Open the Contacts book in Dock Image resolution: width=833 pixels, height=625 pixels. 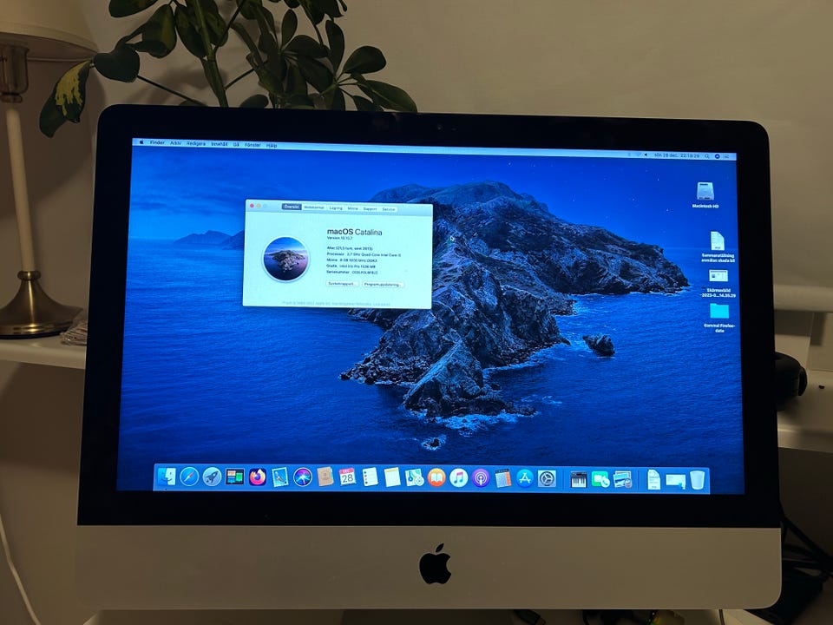[325, 477]
